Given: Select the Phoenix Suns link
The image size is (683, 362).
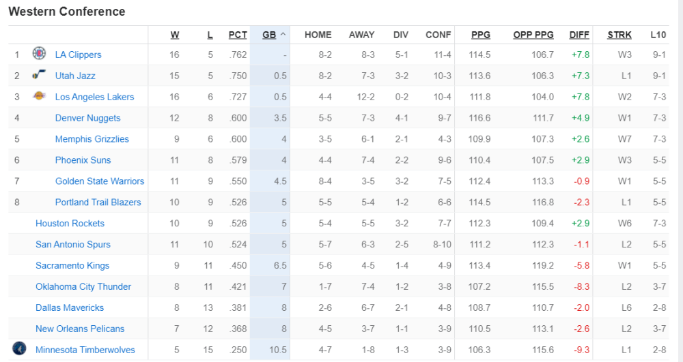Looking at the screenshot, I should pyautogui.click(x=83, y=160).
